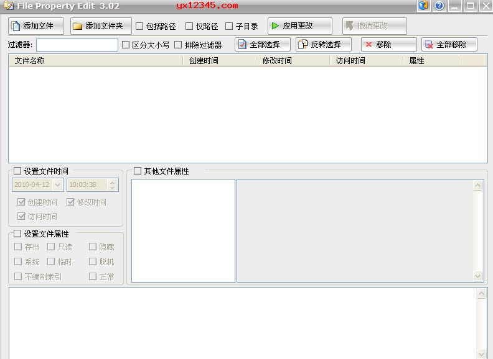493x359 pixels.
Task: Sort by the 文件名称 column header
Action: 96,61
